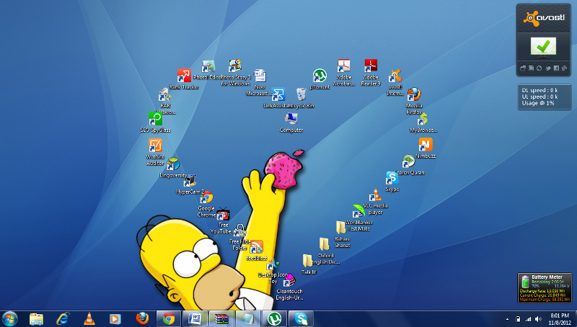Switch to the Microsoft Word taskbar window
Viewport: 577px width, 327px height.
coord(195,318)
